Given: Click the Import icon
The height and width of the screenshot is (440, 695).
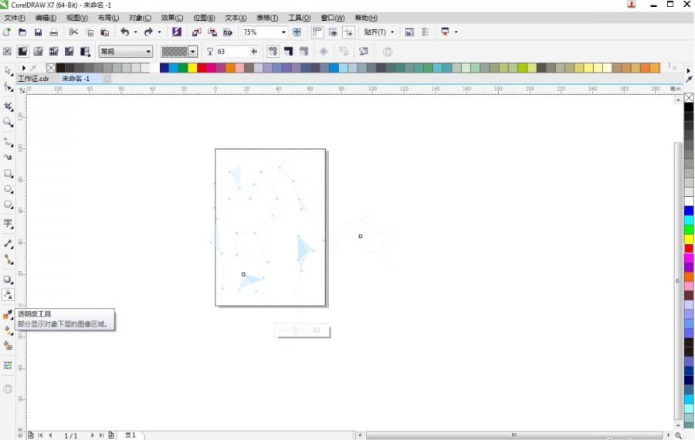Looking at the screenshot, I should tap(197, 32).
